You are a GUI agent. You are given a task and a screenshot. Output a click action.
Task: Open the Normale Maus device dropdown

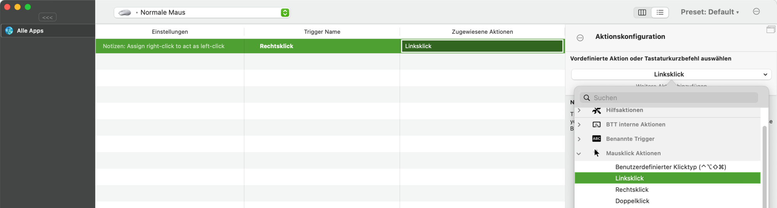(x=285, y=12)
